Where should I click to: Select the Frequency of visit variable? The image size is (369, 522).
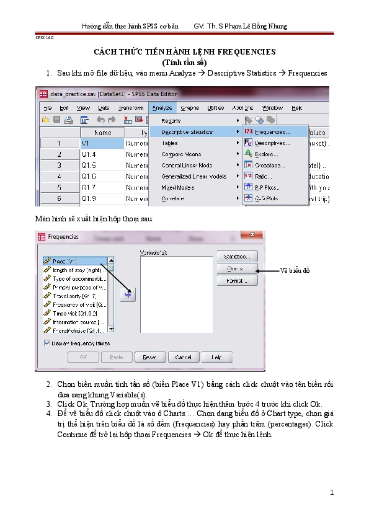(x=75, y=304)
